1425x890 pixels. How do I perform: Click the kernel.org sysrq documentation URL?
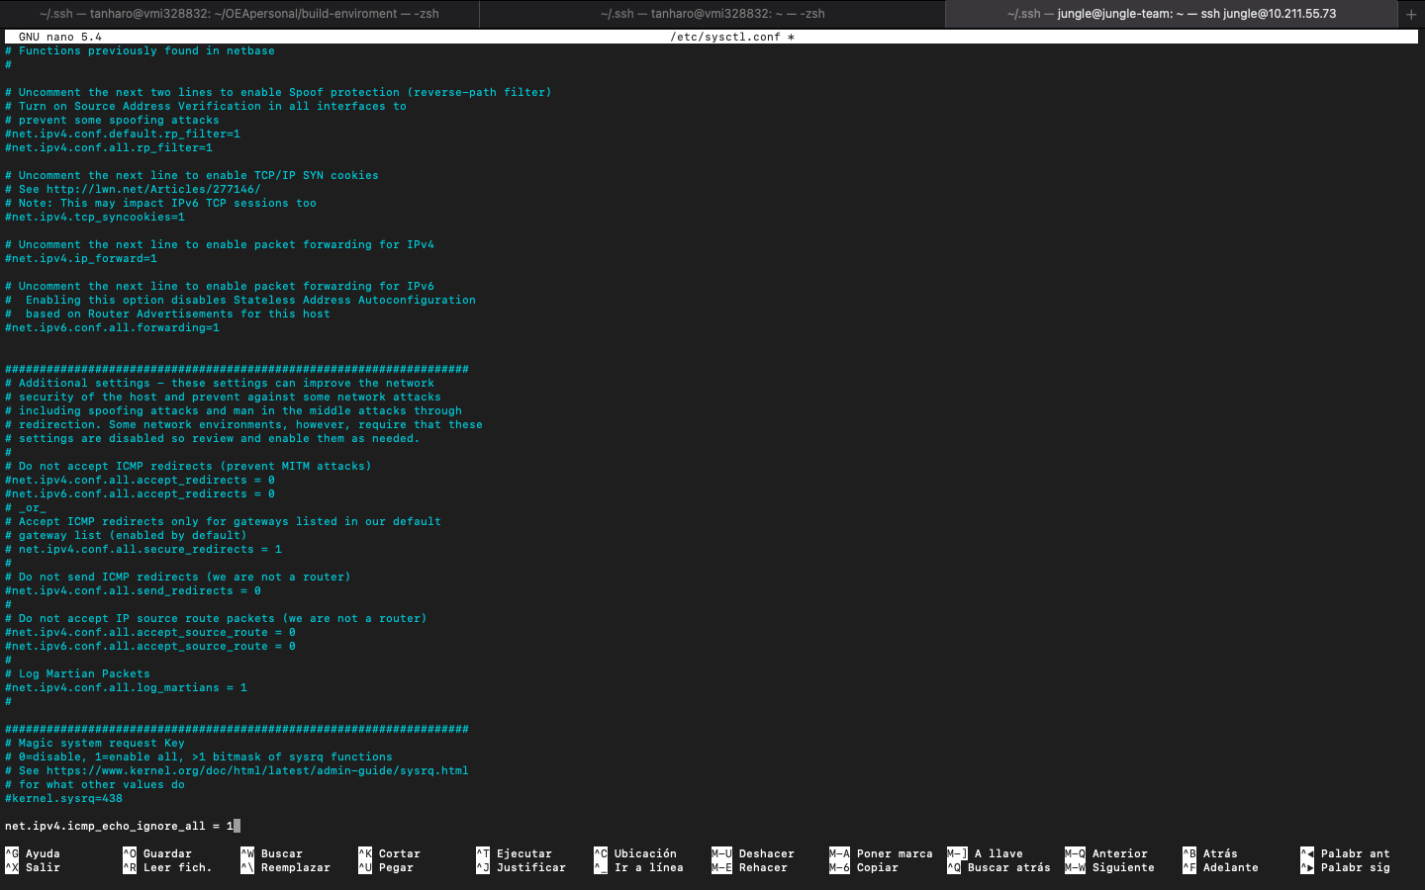257,770
